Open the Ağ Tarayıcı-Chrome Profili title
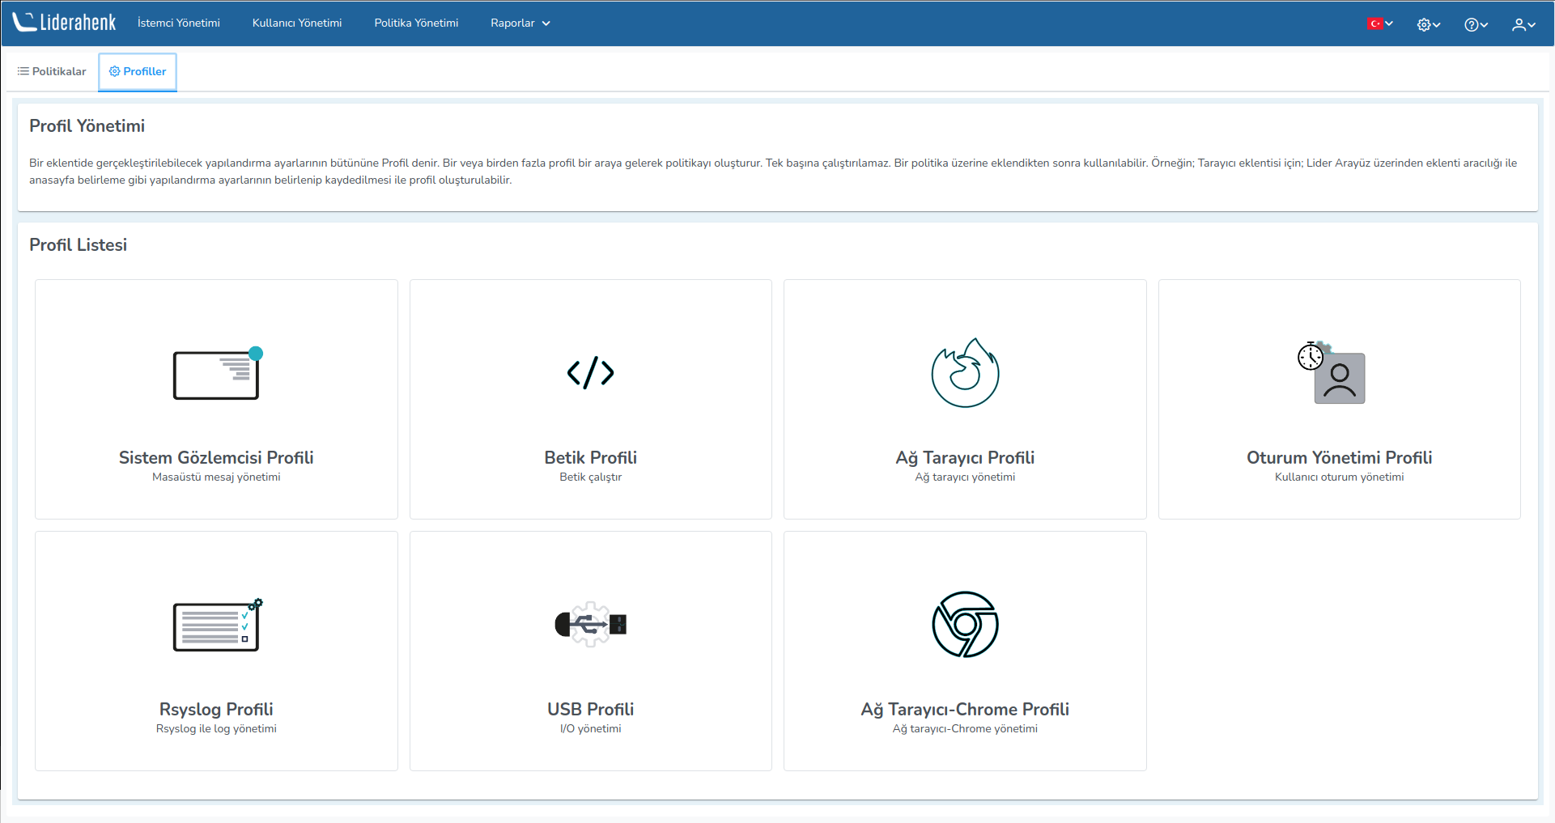This screenshot has height=823, width=1555. pyautogui.click(x=965, y=709)
